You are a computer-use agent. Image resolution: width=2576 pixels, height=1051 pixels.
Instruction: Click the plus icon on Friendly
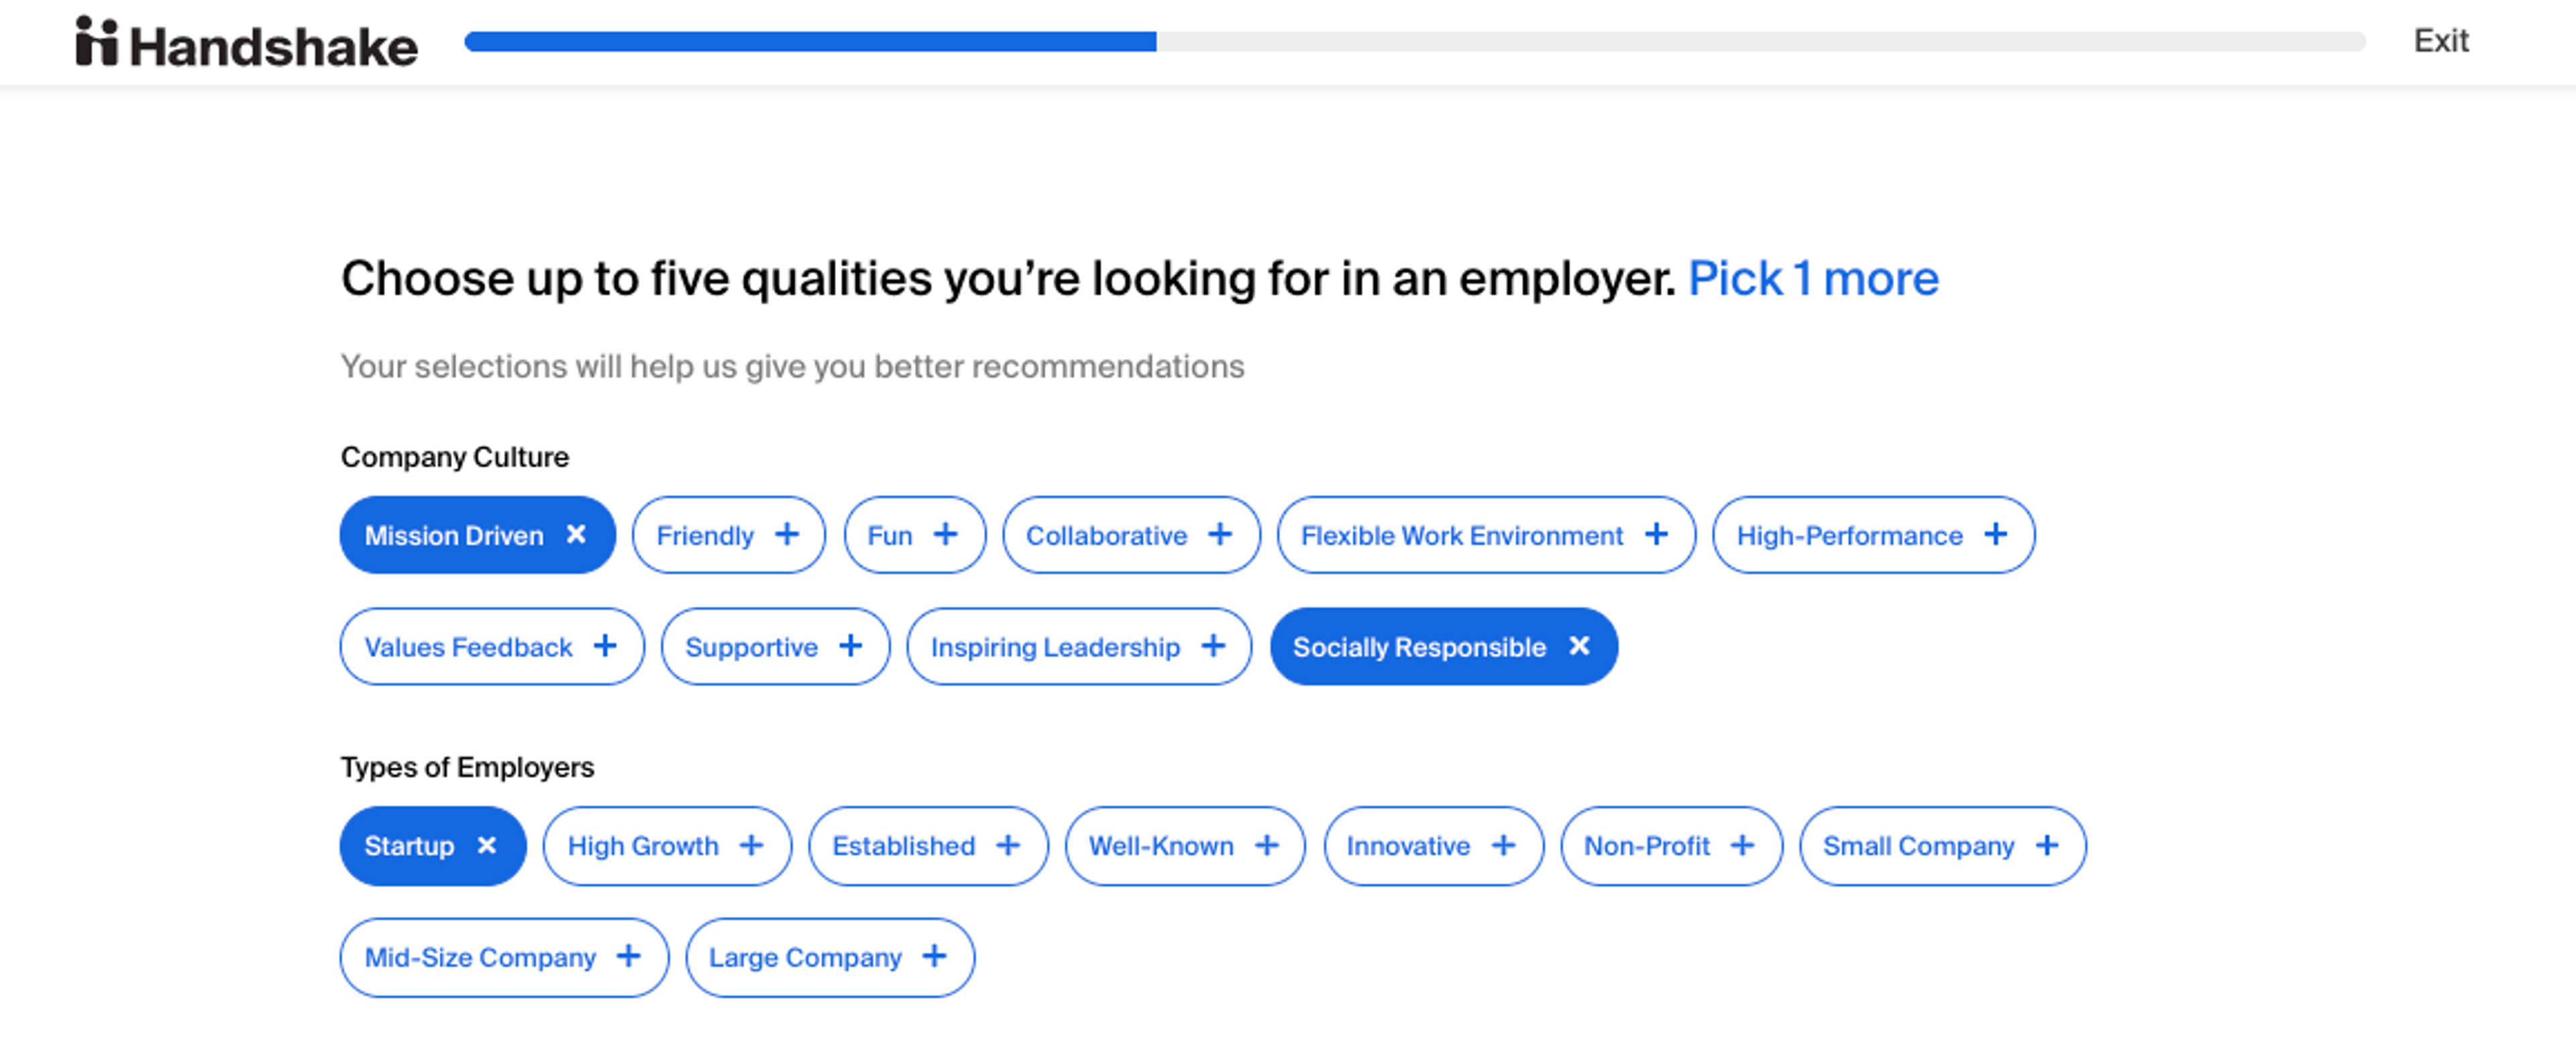[x=787, y=535]
